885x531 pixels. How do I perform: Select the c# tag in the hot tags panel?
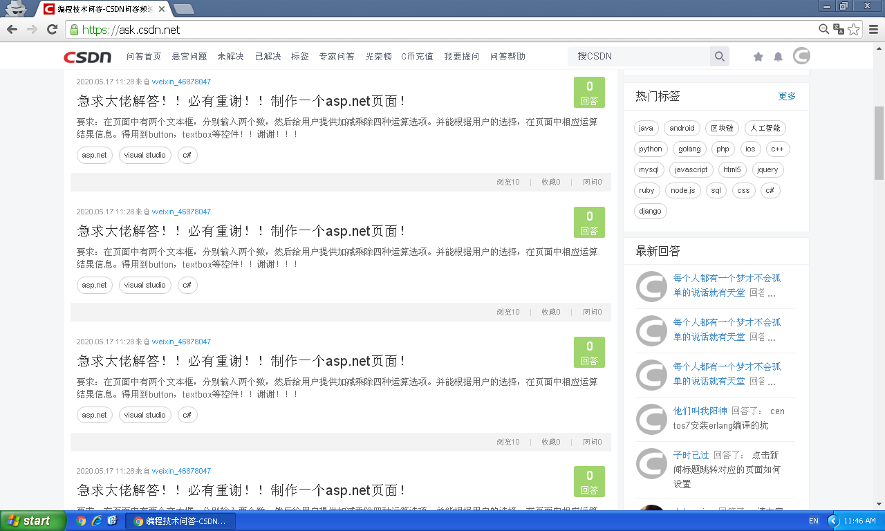click(x=770, y=190)
